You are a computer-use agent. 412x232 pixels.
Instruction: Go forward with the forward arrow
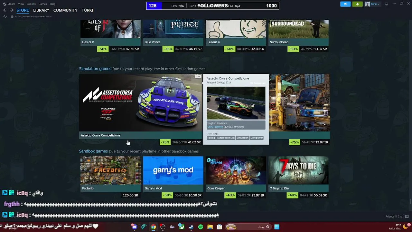pyautogui.click(x=12, y=10)
